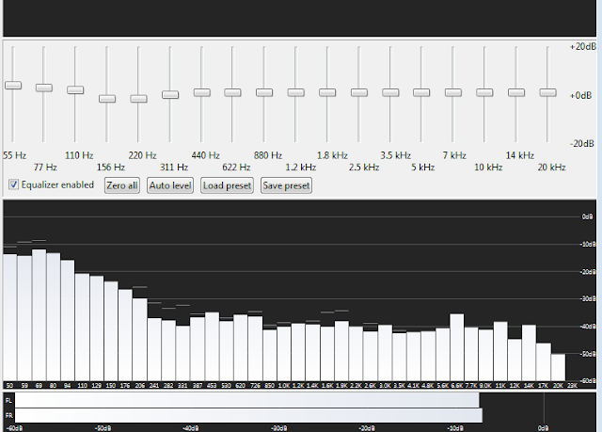Click the 110 Hz equalizer slider handle
602x432 pixels.
(75, 89)
